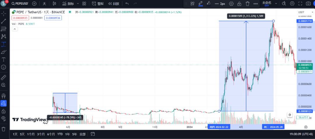Toggle lock all drawing tools
The width and height of the screenshot is (315, 139).
click(3, 111)
